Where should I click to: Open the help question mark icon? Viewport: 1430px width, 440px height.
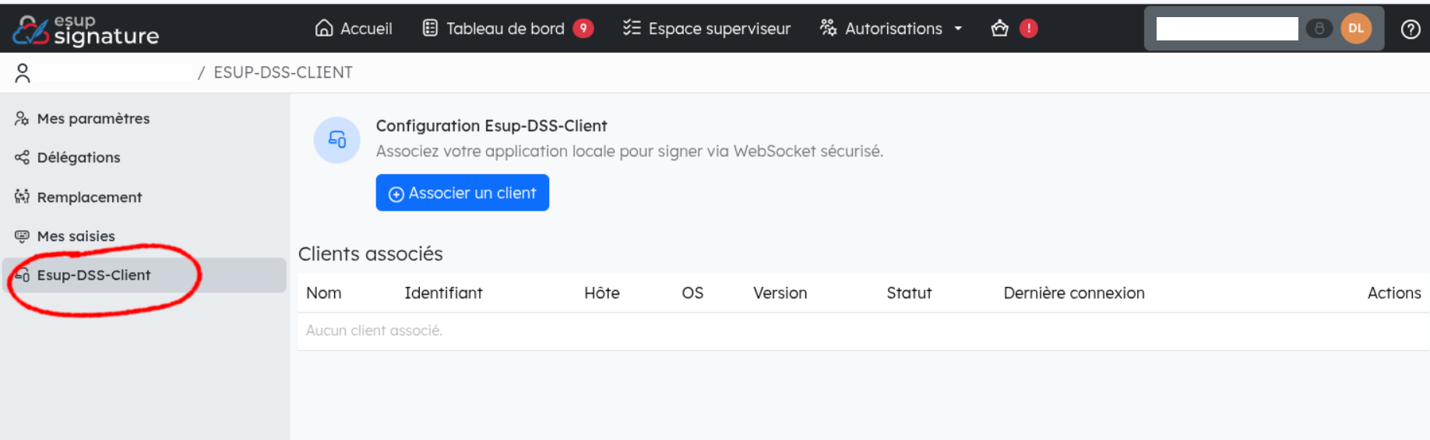coord(1410,29)
